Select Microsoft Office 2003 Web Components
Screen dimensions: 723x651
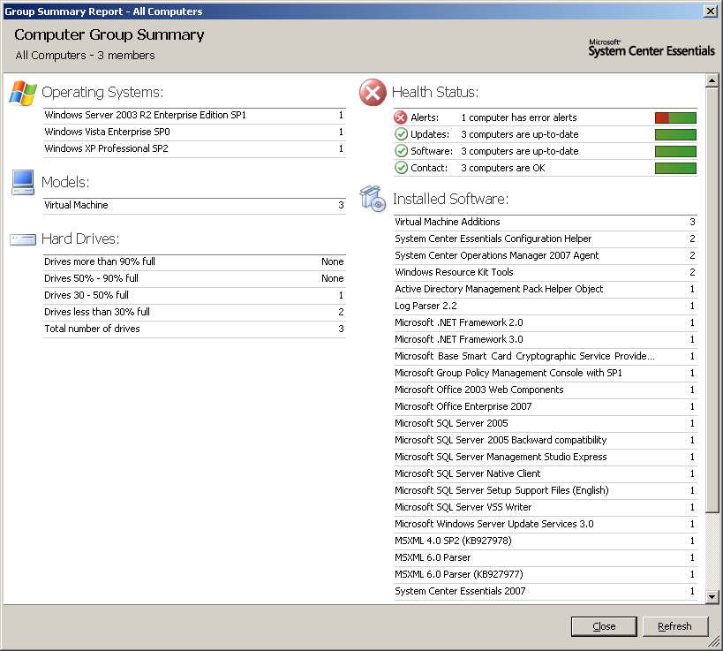[x=545, y=390]
